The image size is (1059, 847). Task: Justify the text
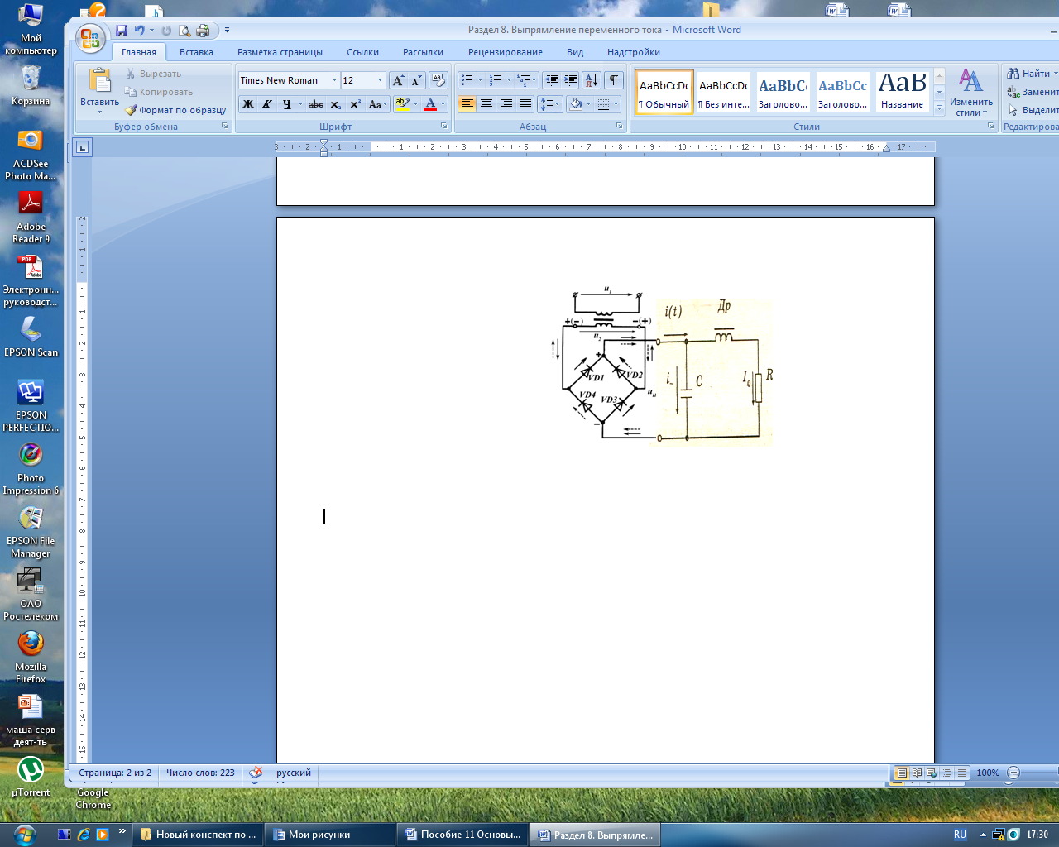tap(525, 104)
